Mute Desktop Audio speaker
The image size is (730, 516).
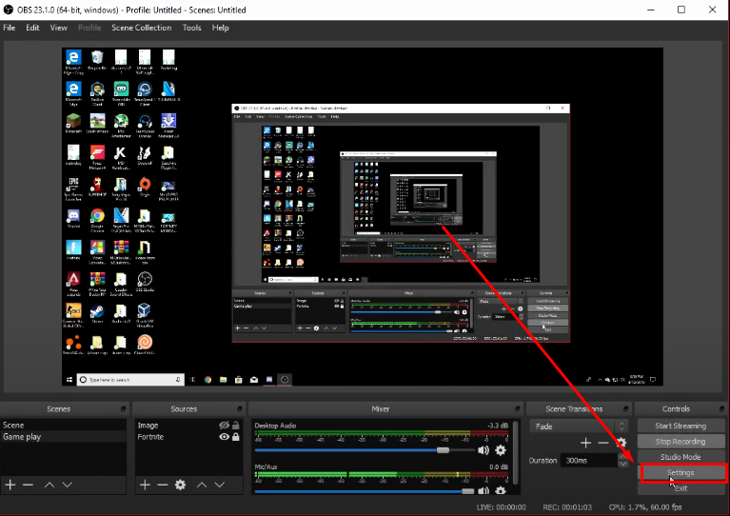483,450
